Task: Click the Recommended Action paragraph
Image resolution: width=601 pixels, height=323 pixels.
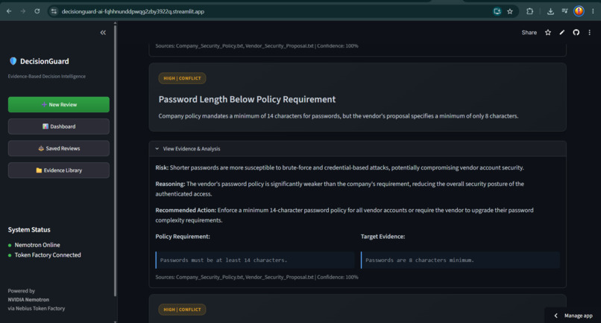Action: point(344,215)
